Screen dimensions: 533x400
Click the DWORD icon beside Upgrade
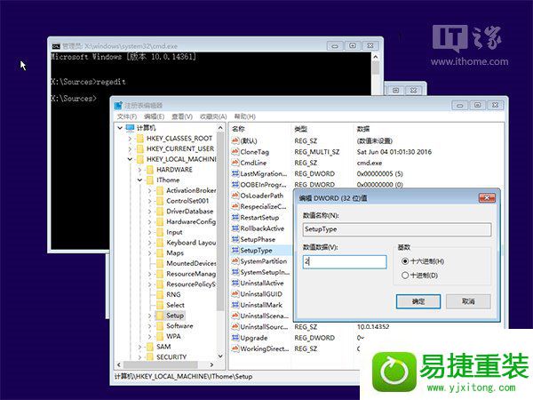[235, 338]
